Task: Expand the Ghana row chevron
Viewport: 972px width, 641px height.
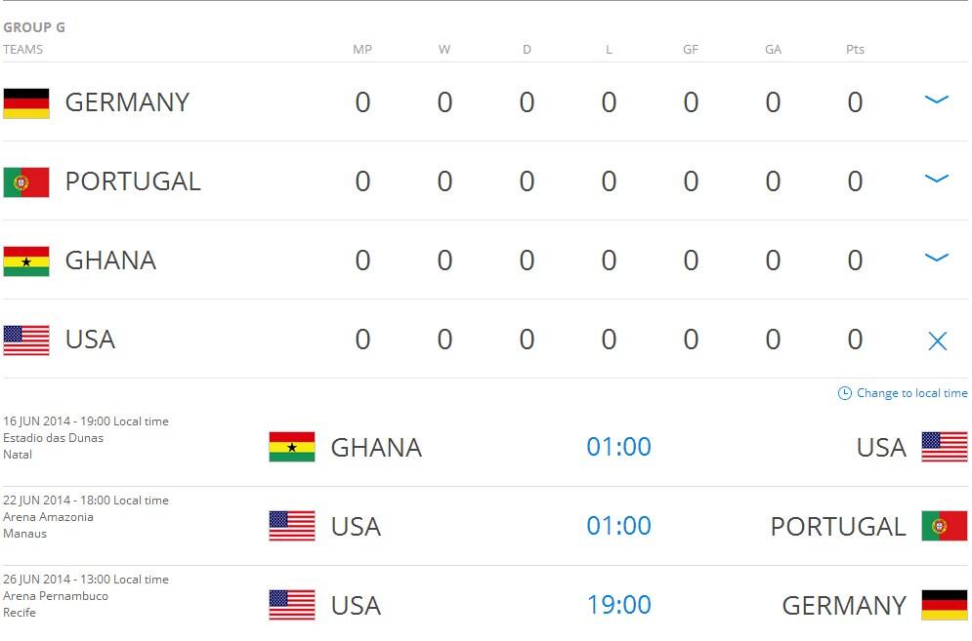Action: [x=937, y=258]
